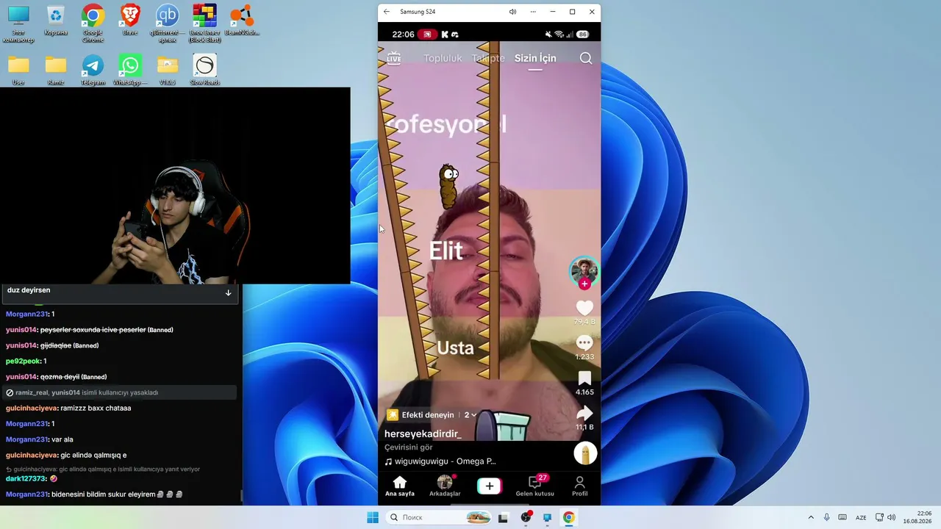The height and width of the screenshot is (529, 941).
Task: Open the Arkadaşlar tab
Action: (x=445, y=486)
